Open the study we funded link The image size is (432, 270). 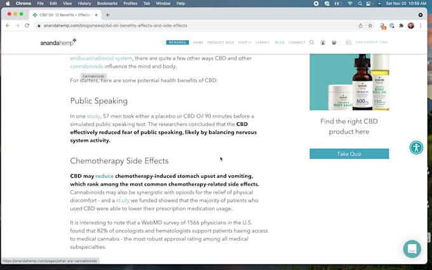123,200
